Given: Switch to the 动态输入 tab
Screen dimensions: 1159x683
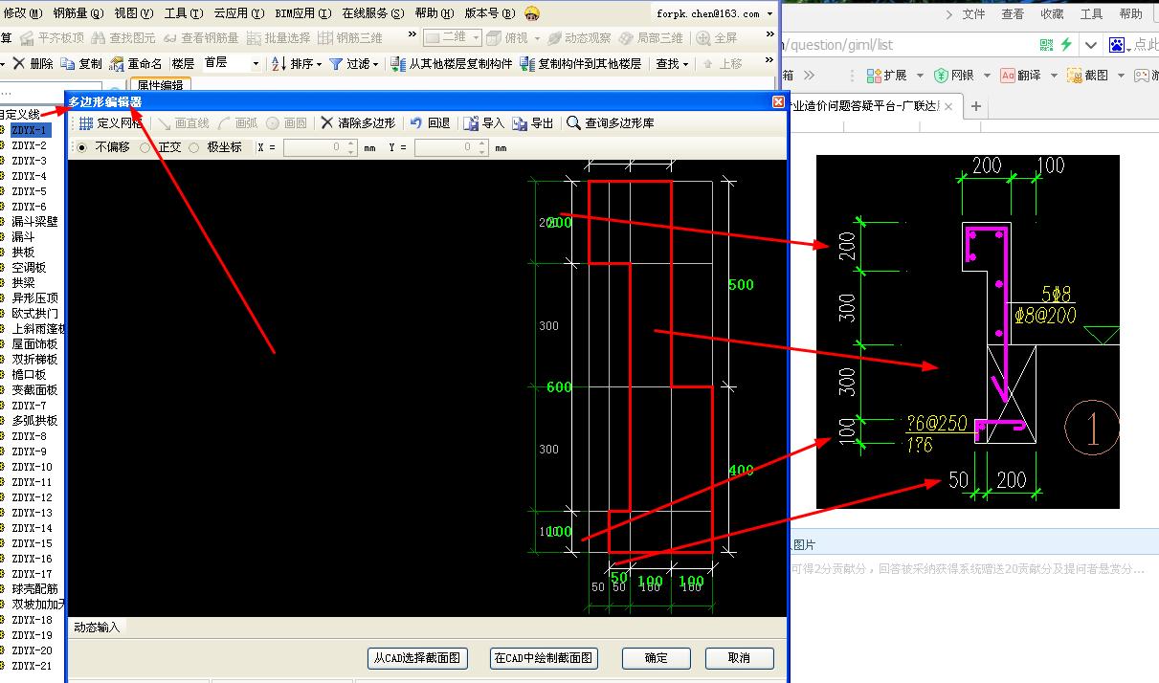Looking at the screenshot, I should (97, 628).
